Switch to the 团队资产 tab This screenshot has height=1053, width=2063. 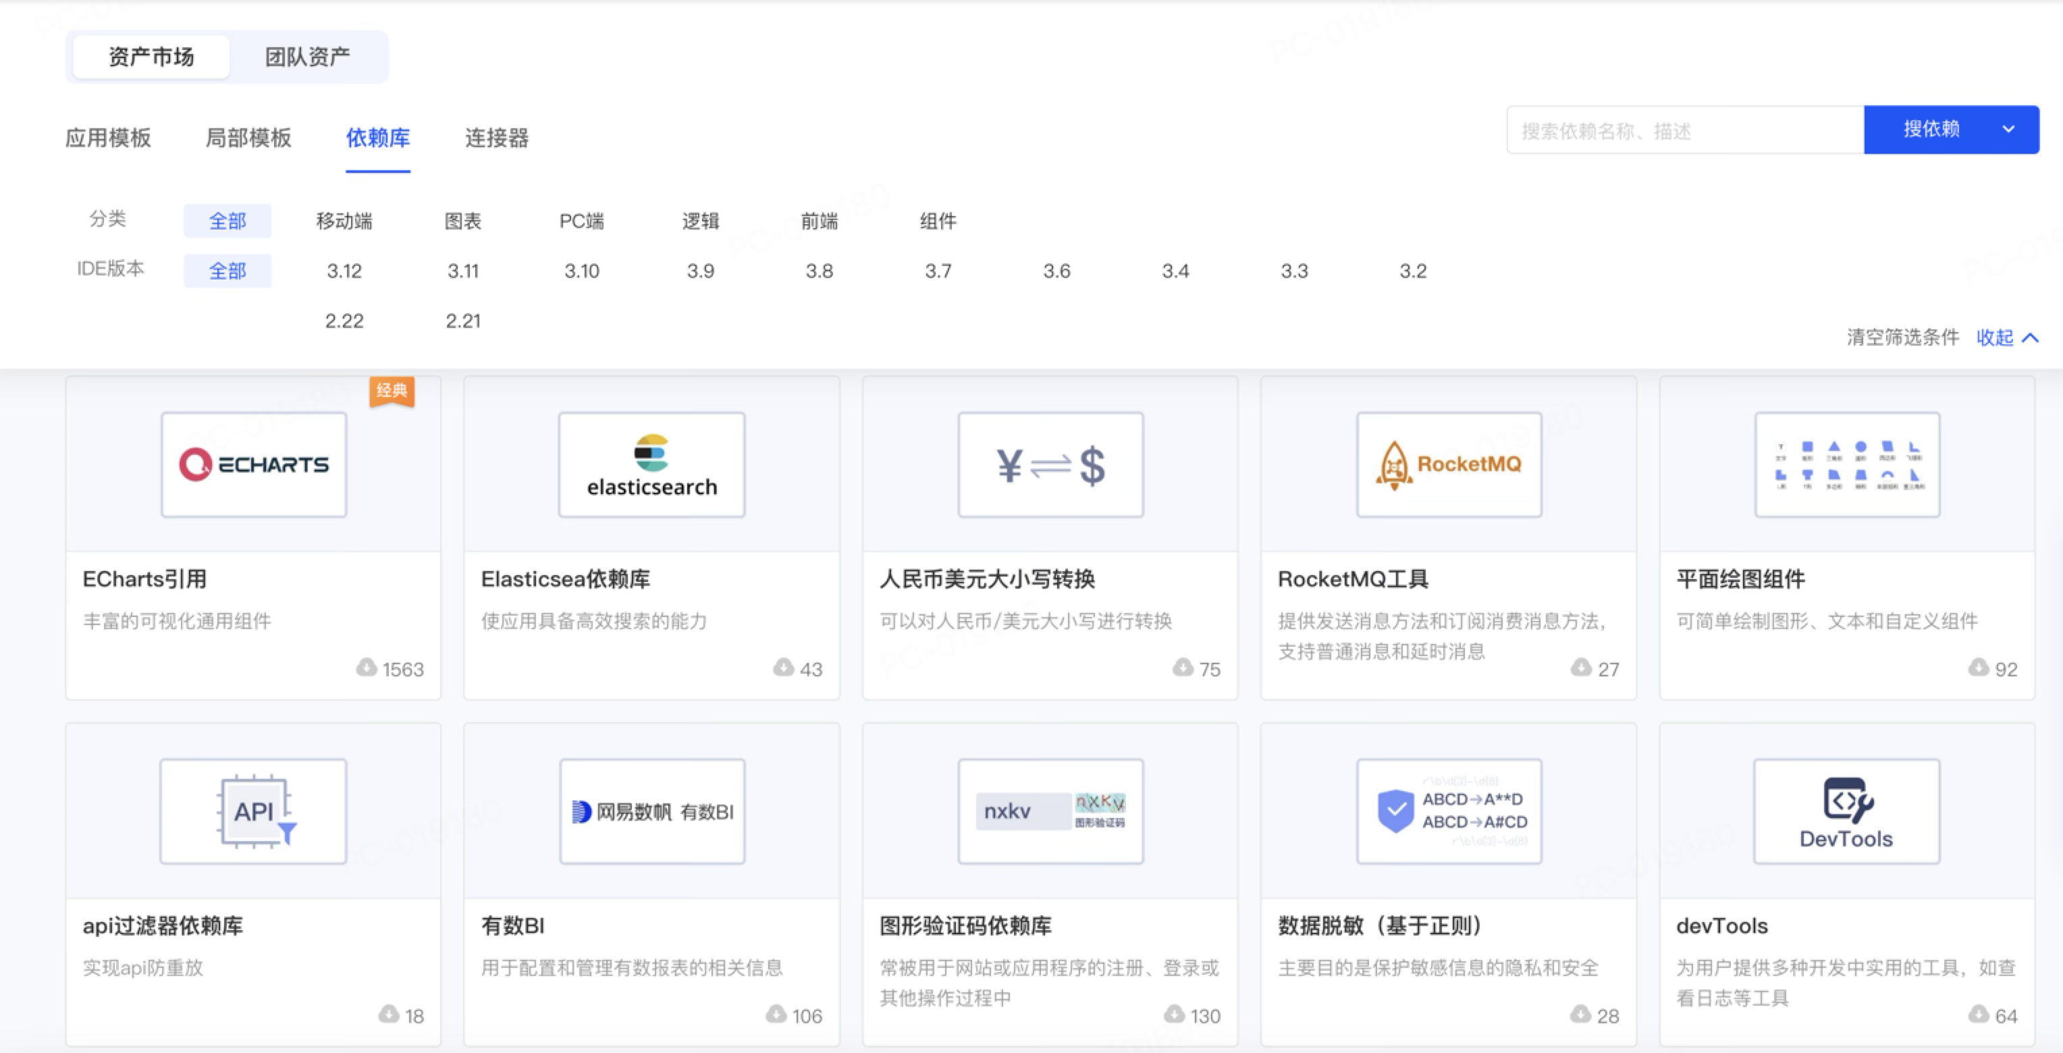[x=308, y=57]
